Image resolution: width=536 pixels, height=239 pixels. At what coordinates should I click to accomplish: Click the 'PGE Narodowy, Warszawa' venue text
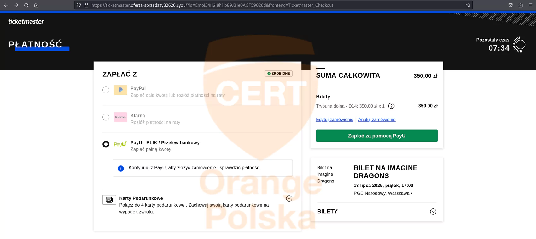point(382,193)
